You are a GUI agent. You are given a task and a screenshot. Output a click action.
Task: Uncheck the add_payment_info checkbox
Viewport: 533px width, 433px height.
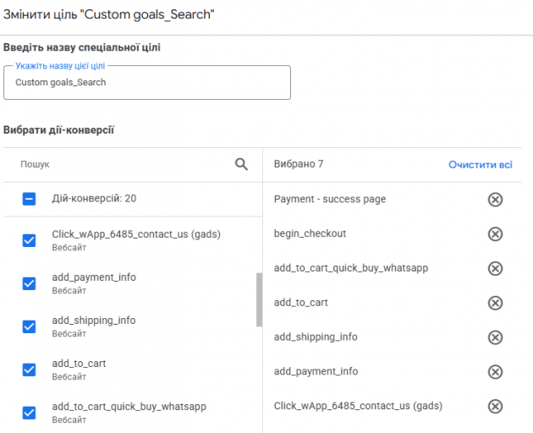pyautogui.click(x=30, y=283)
